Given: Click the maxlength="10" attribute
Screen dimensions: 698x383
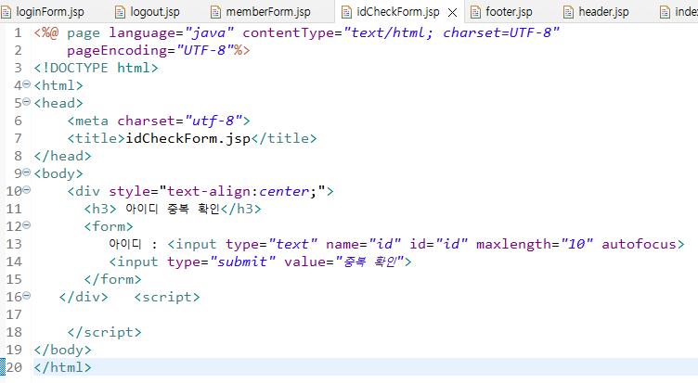Looking at the screenshot, I should (535, 244).
